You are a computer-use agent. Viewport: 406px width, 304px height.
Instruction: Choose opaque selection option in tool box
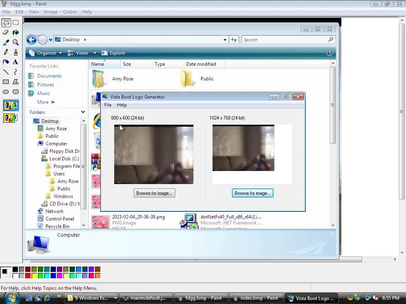pyautogui.click(x=11, y=105)
